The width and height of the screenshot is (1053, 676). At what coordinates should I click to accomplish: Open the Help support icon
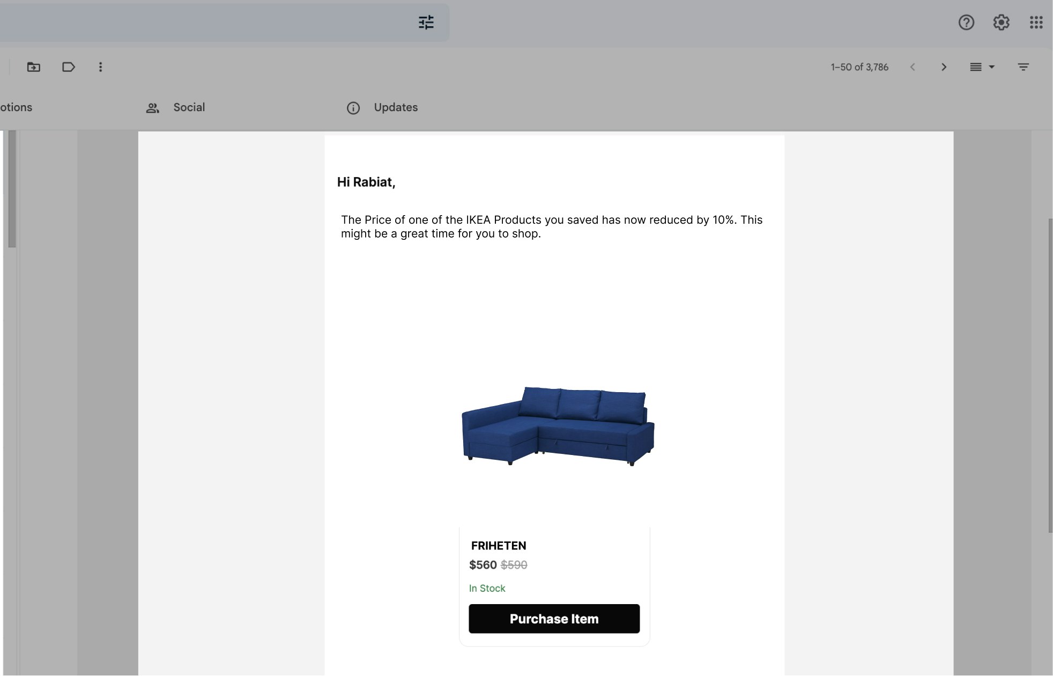[966, 23]
